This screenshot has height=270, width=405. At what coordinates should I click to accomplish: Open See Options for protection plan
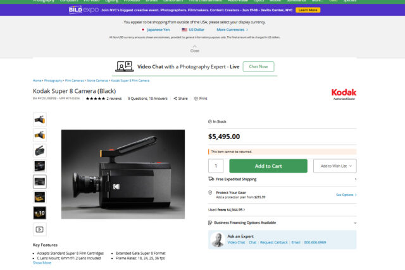point(346,195)
